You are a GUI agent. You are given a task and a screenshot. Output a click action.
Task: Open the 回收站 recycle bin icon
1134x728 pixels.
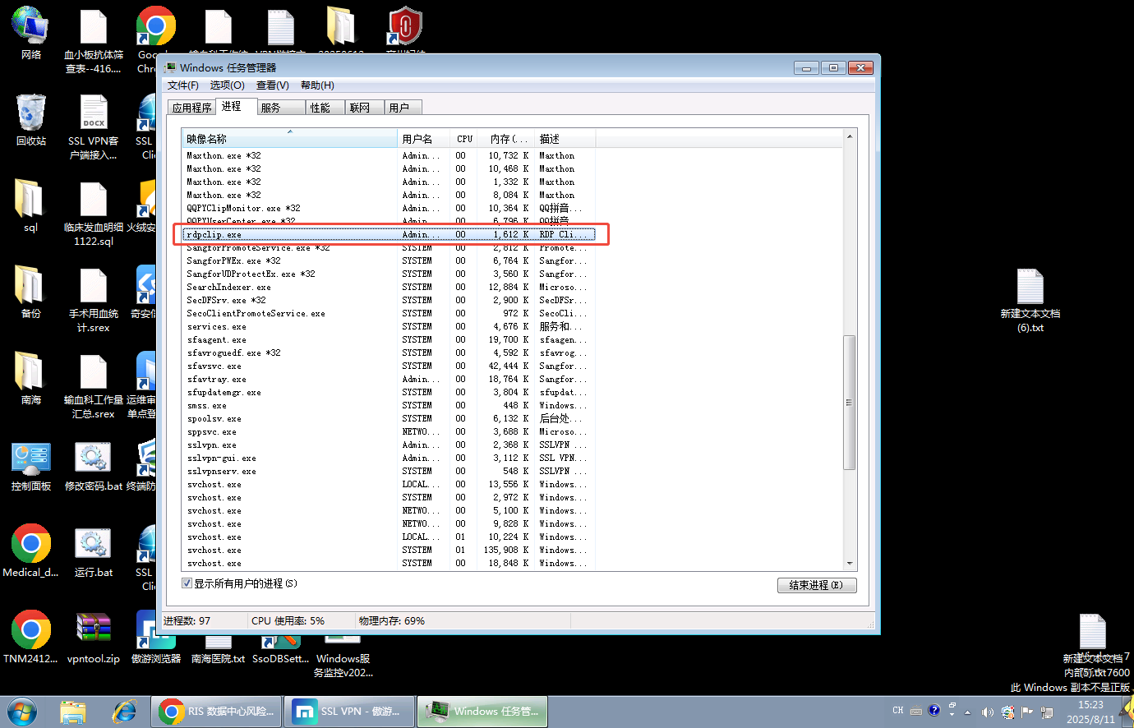coord(30,120)
